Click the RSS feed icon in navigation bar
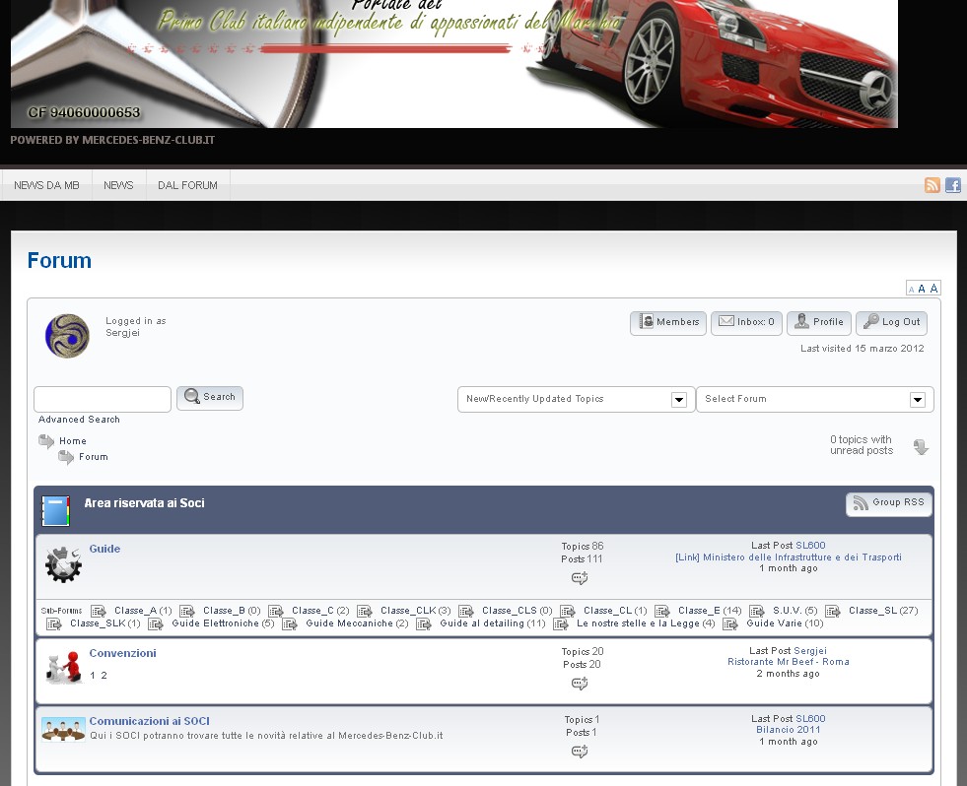 pyautogui.click(x=932, y=185)
